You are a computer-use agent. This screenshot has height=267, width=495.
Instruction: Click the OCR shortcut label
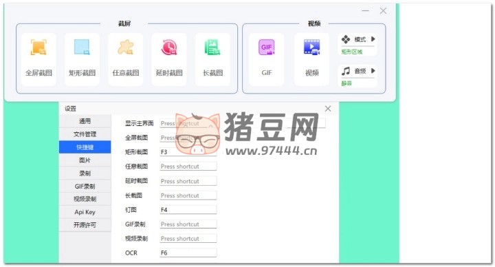pyautogui.click(x=131, y=253)
